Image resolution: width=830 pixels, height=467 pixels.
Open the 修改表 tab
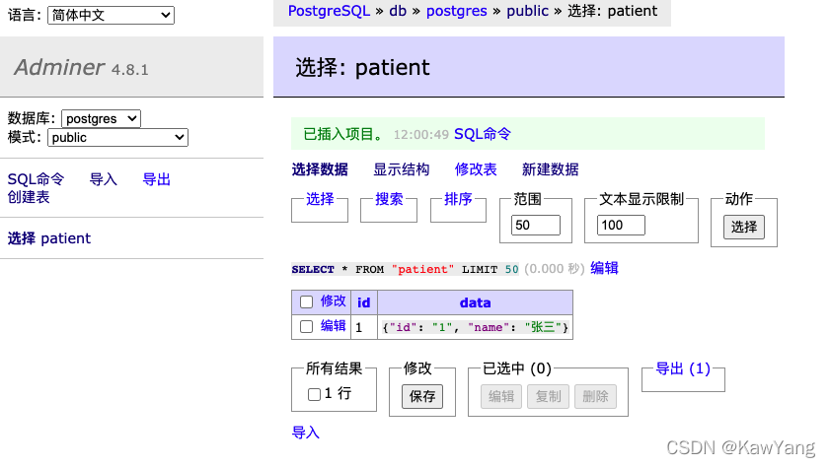476,169
